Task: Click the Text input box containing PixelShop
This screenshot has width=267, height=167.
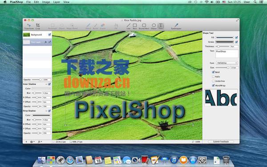Action: point(227,54)
